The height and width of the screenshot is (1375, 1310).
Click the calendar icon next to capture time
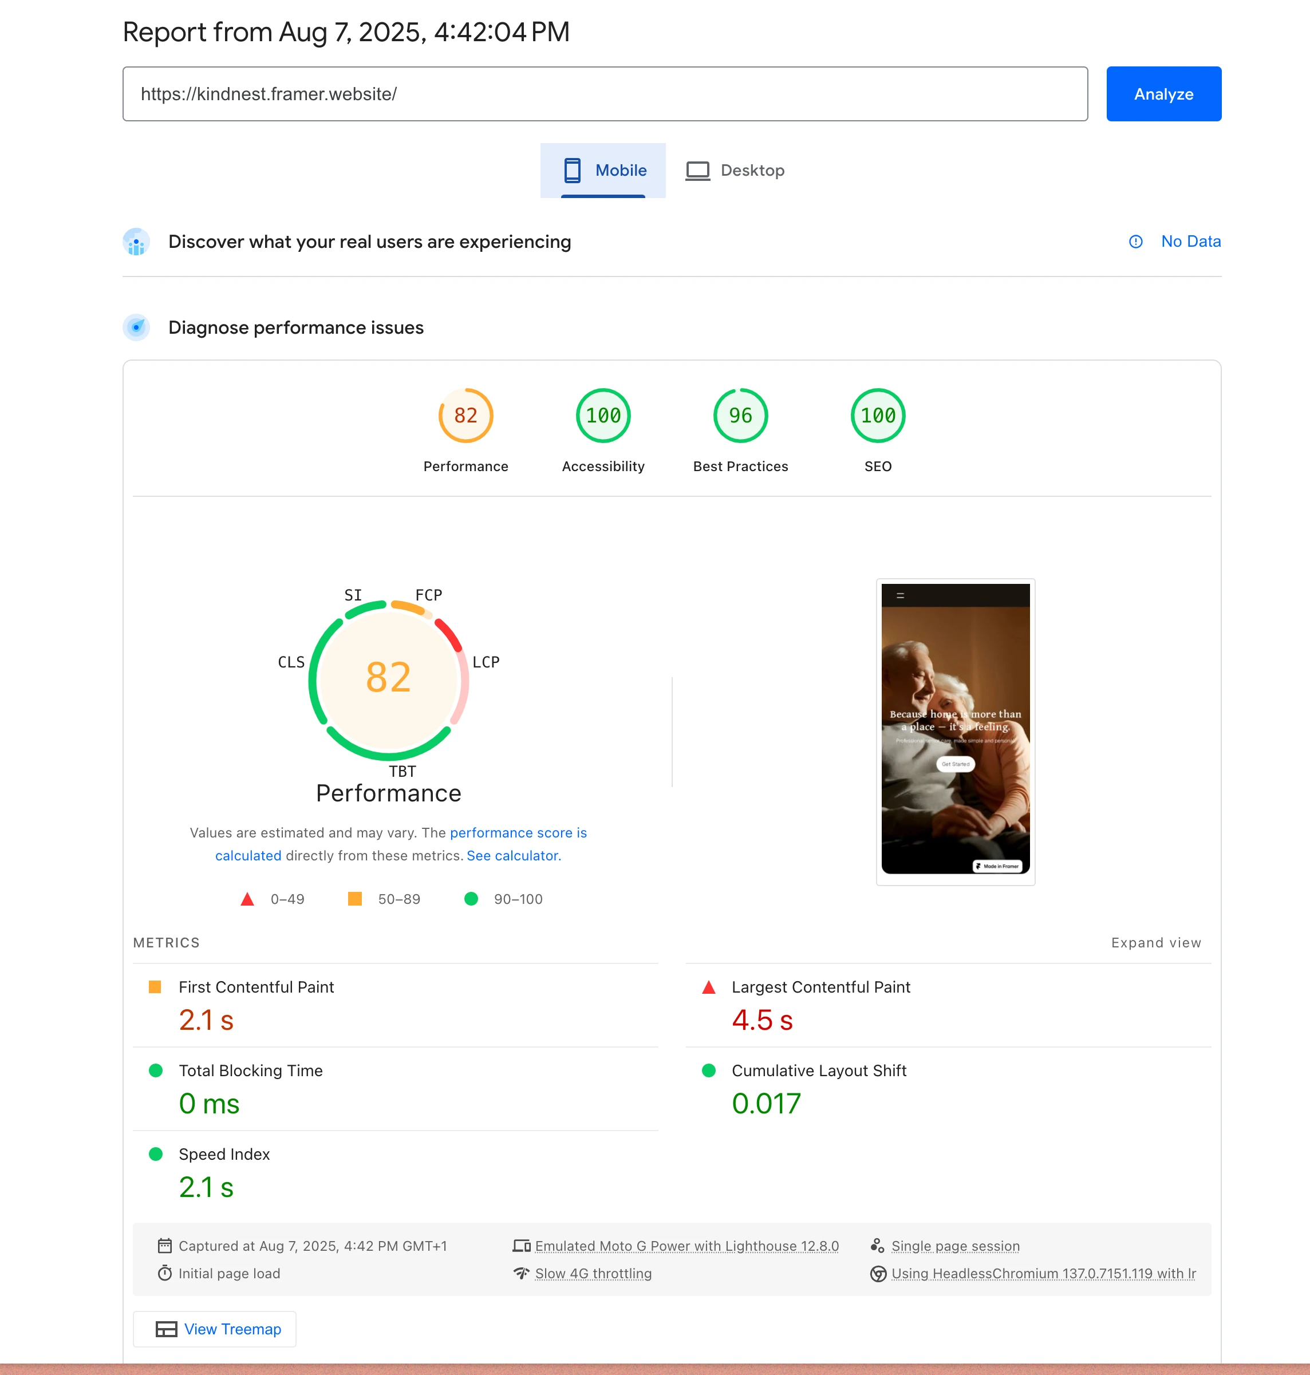[164, 1246]
